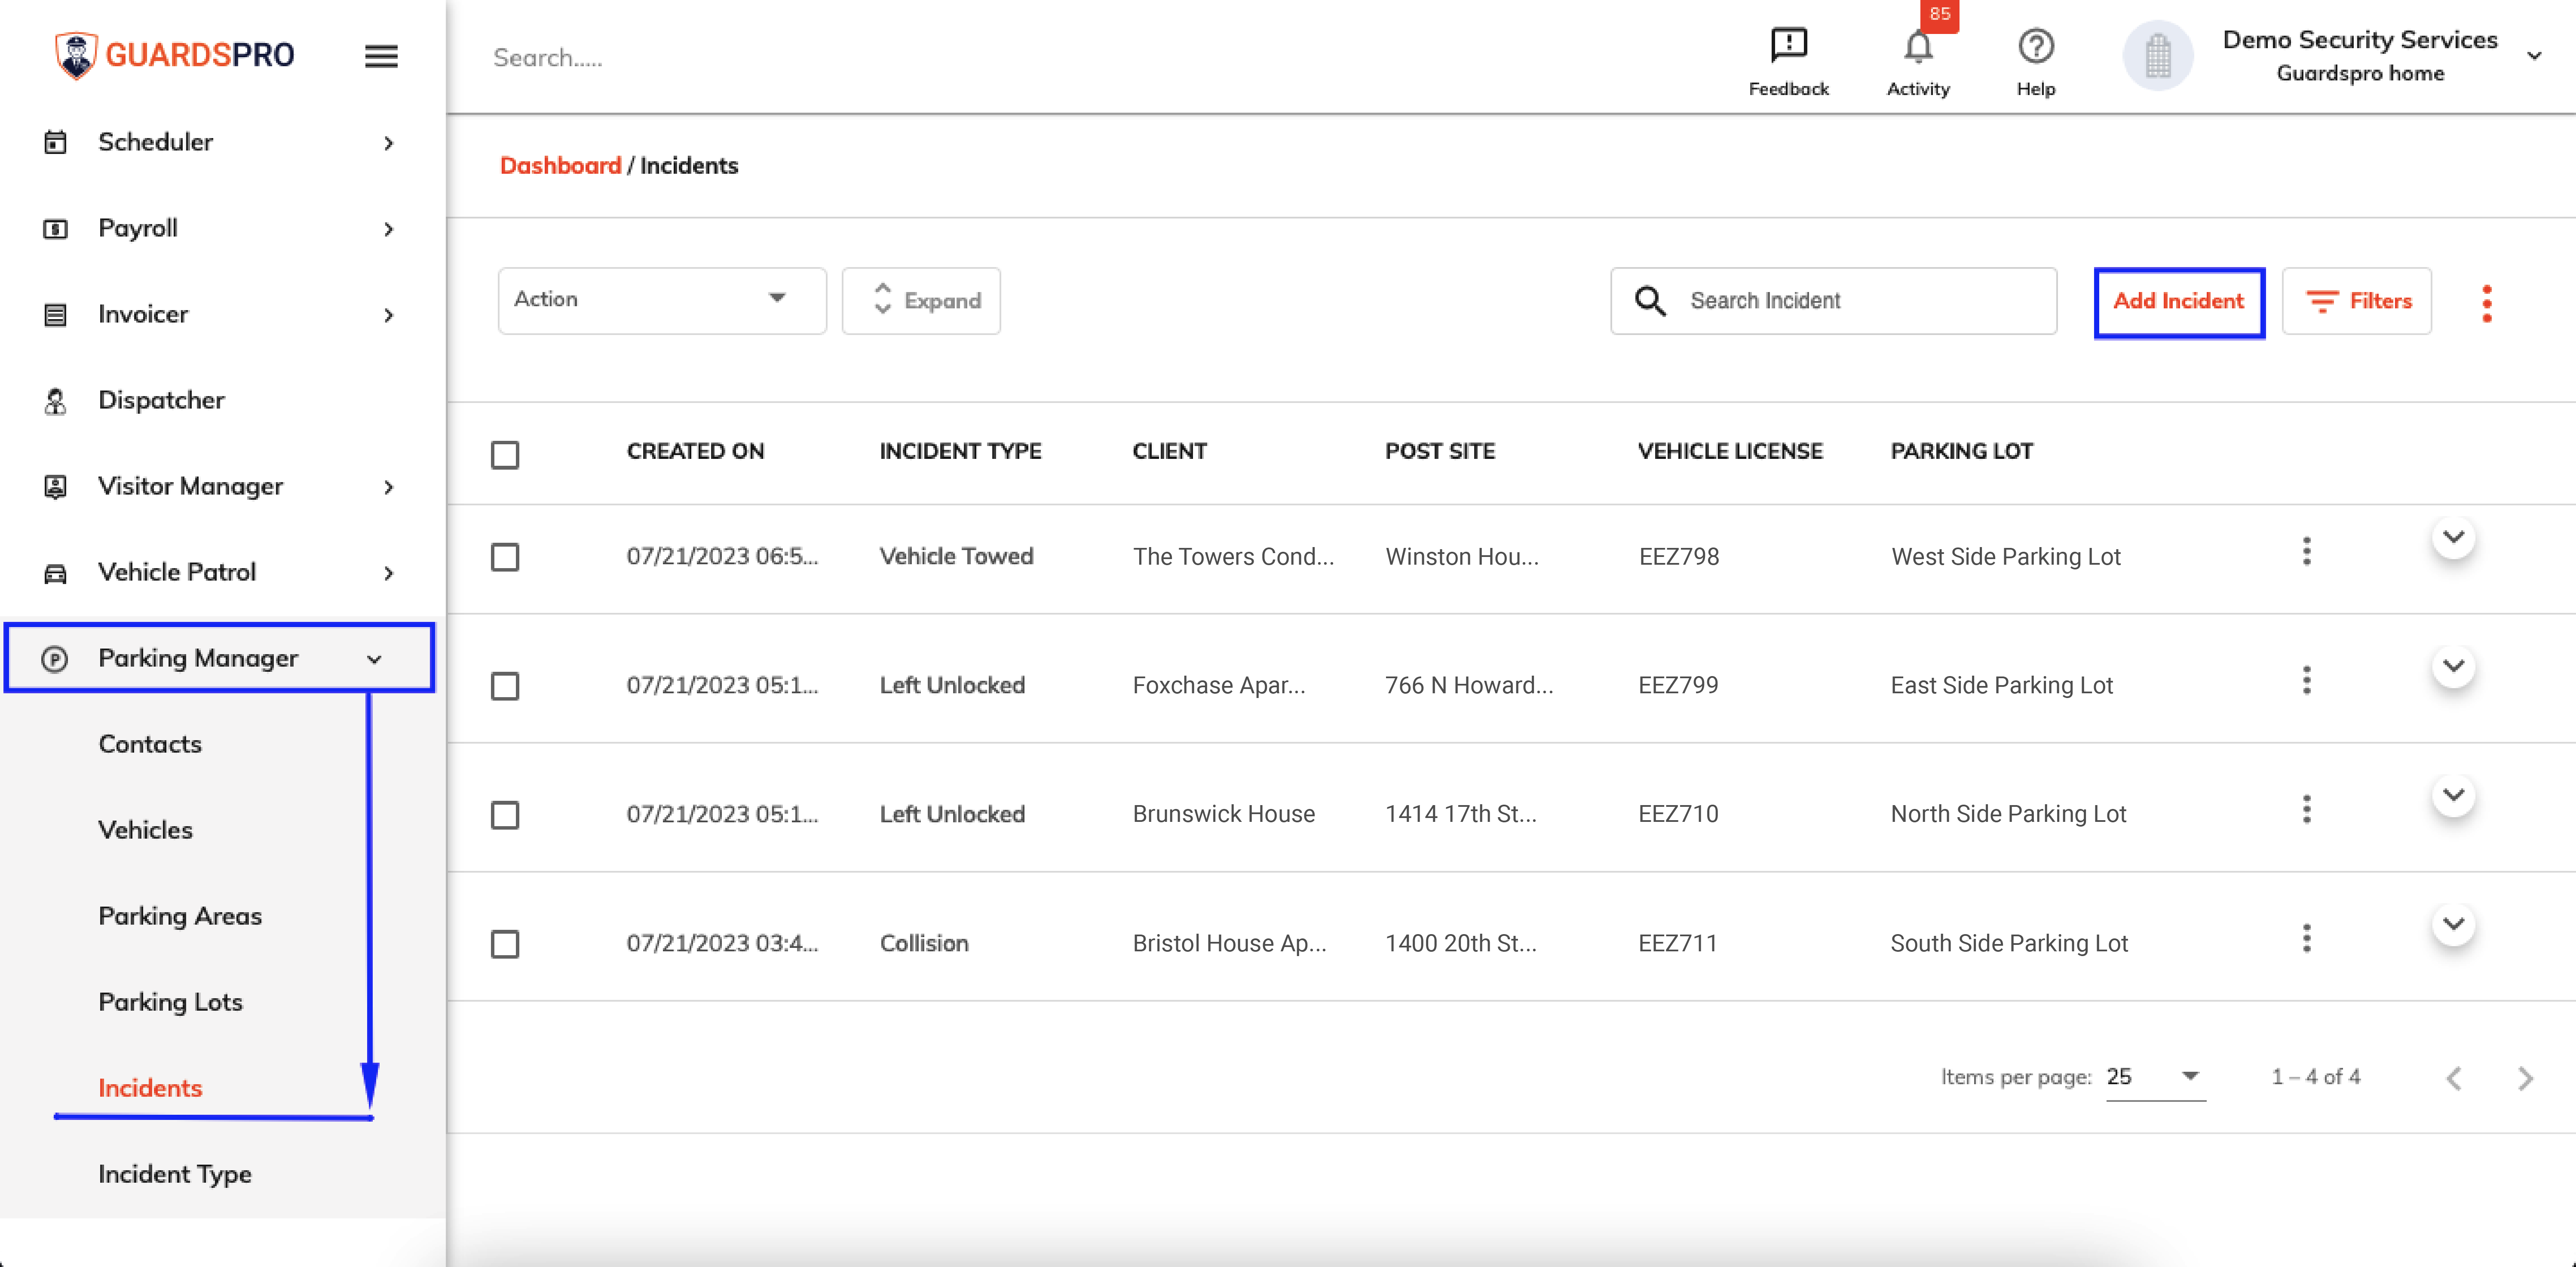
Task: Expand the Vehicle Patrol chevron
Action: click(x=389, y=573)
